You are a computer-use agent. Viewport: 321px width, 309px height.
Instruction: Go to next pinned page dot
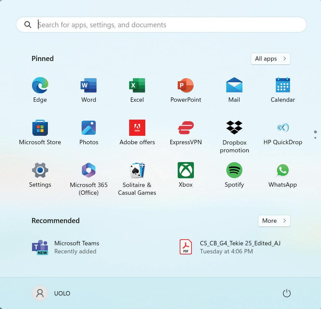[315, 138]
